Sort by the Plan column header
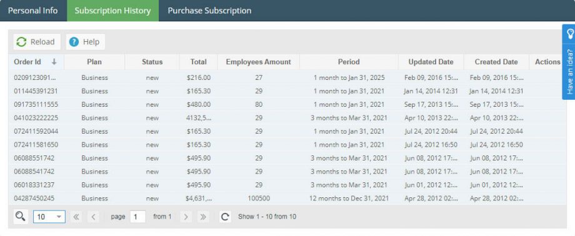575x236 pixels. coord(94,62)
